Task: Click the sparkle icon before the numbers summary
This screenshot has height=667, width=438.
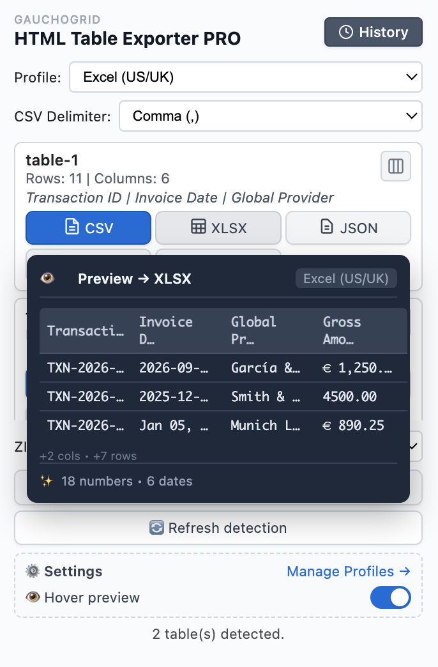Action: pyautogui.click(x=45, y=480)
